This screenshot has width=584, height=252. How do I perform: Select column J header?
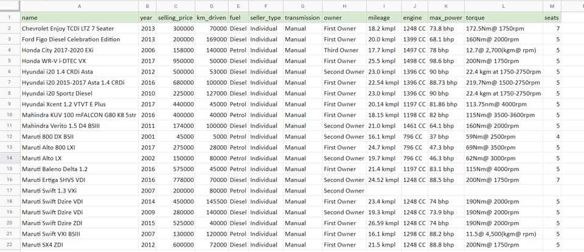click(415, 6)
